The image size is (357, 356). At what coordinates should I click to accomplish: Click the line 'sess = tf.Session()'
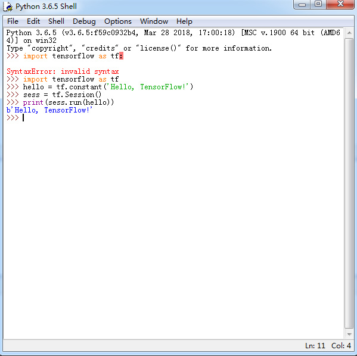pyautogui.click(x=62, y=95)
